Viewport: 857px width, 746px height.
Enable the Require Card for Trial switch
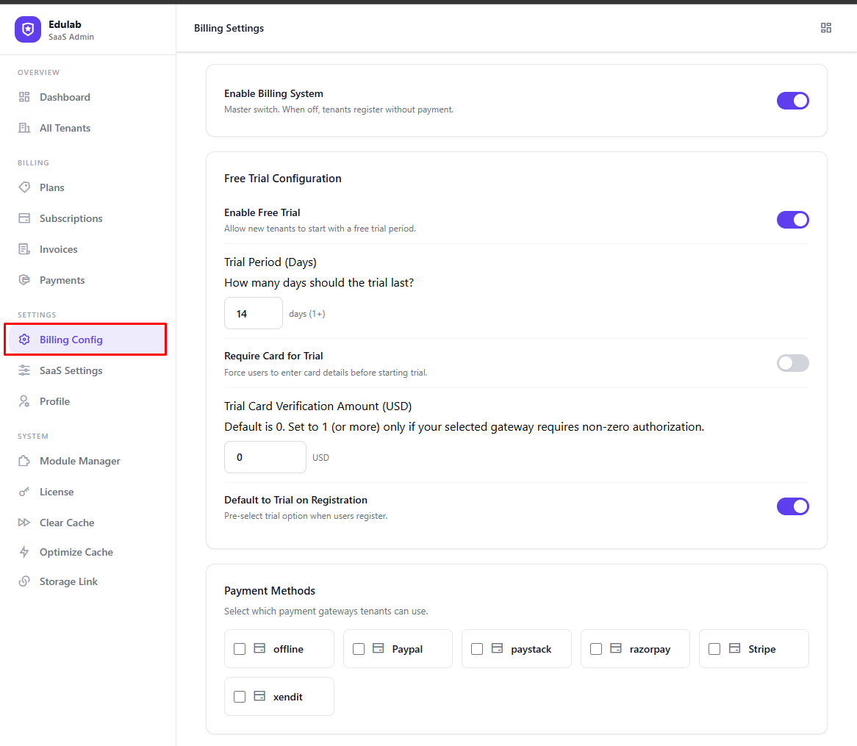(793, 362)
